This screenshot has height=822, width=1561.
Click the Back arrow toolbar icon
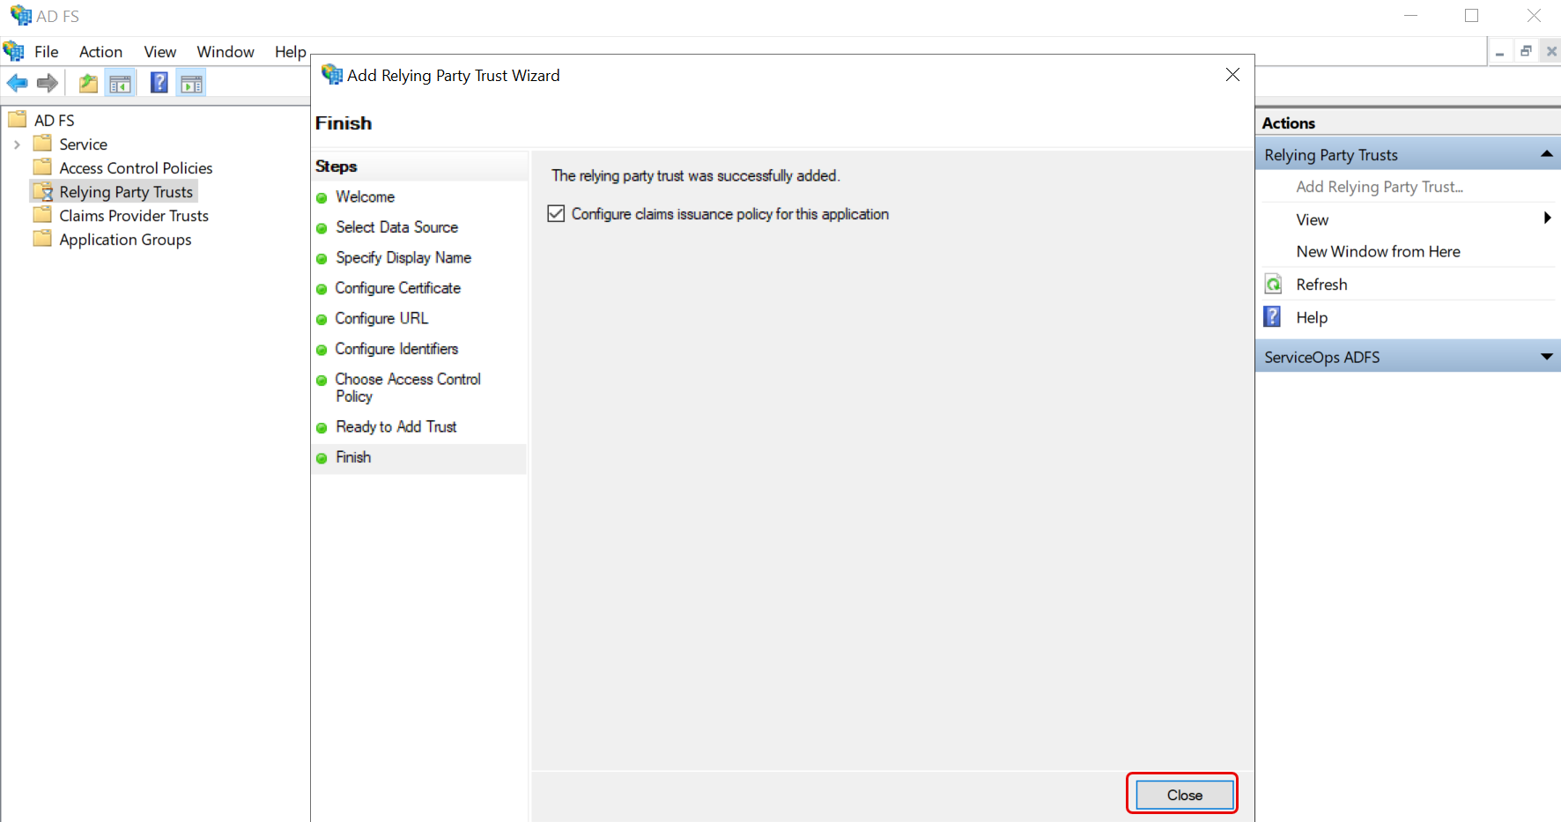pyautogui.click(x=17, y=84)
